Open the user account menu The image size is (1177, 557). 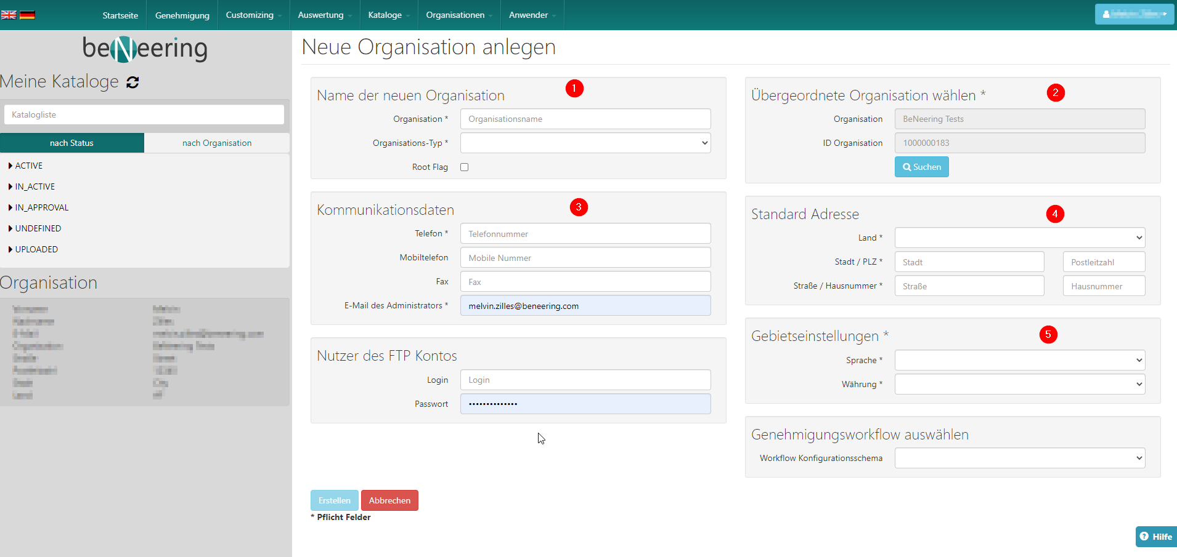[1134, 14]
